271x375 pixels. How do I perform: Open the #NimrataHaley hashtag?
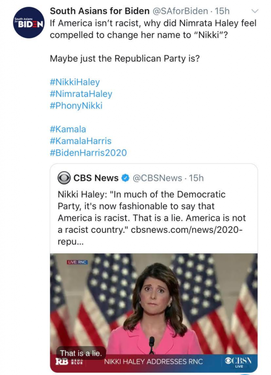[81, 94]
